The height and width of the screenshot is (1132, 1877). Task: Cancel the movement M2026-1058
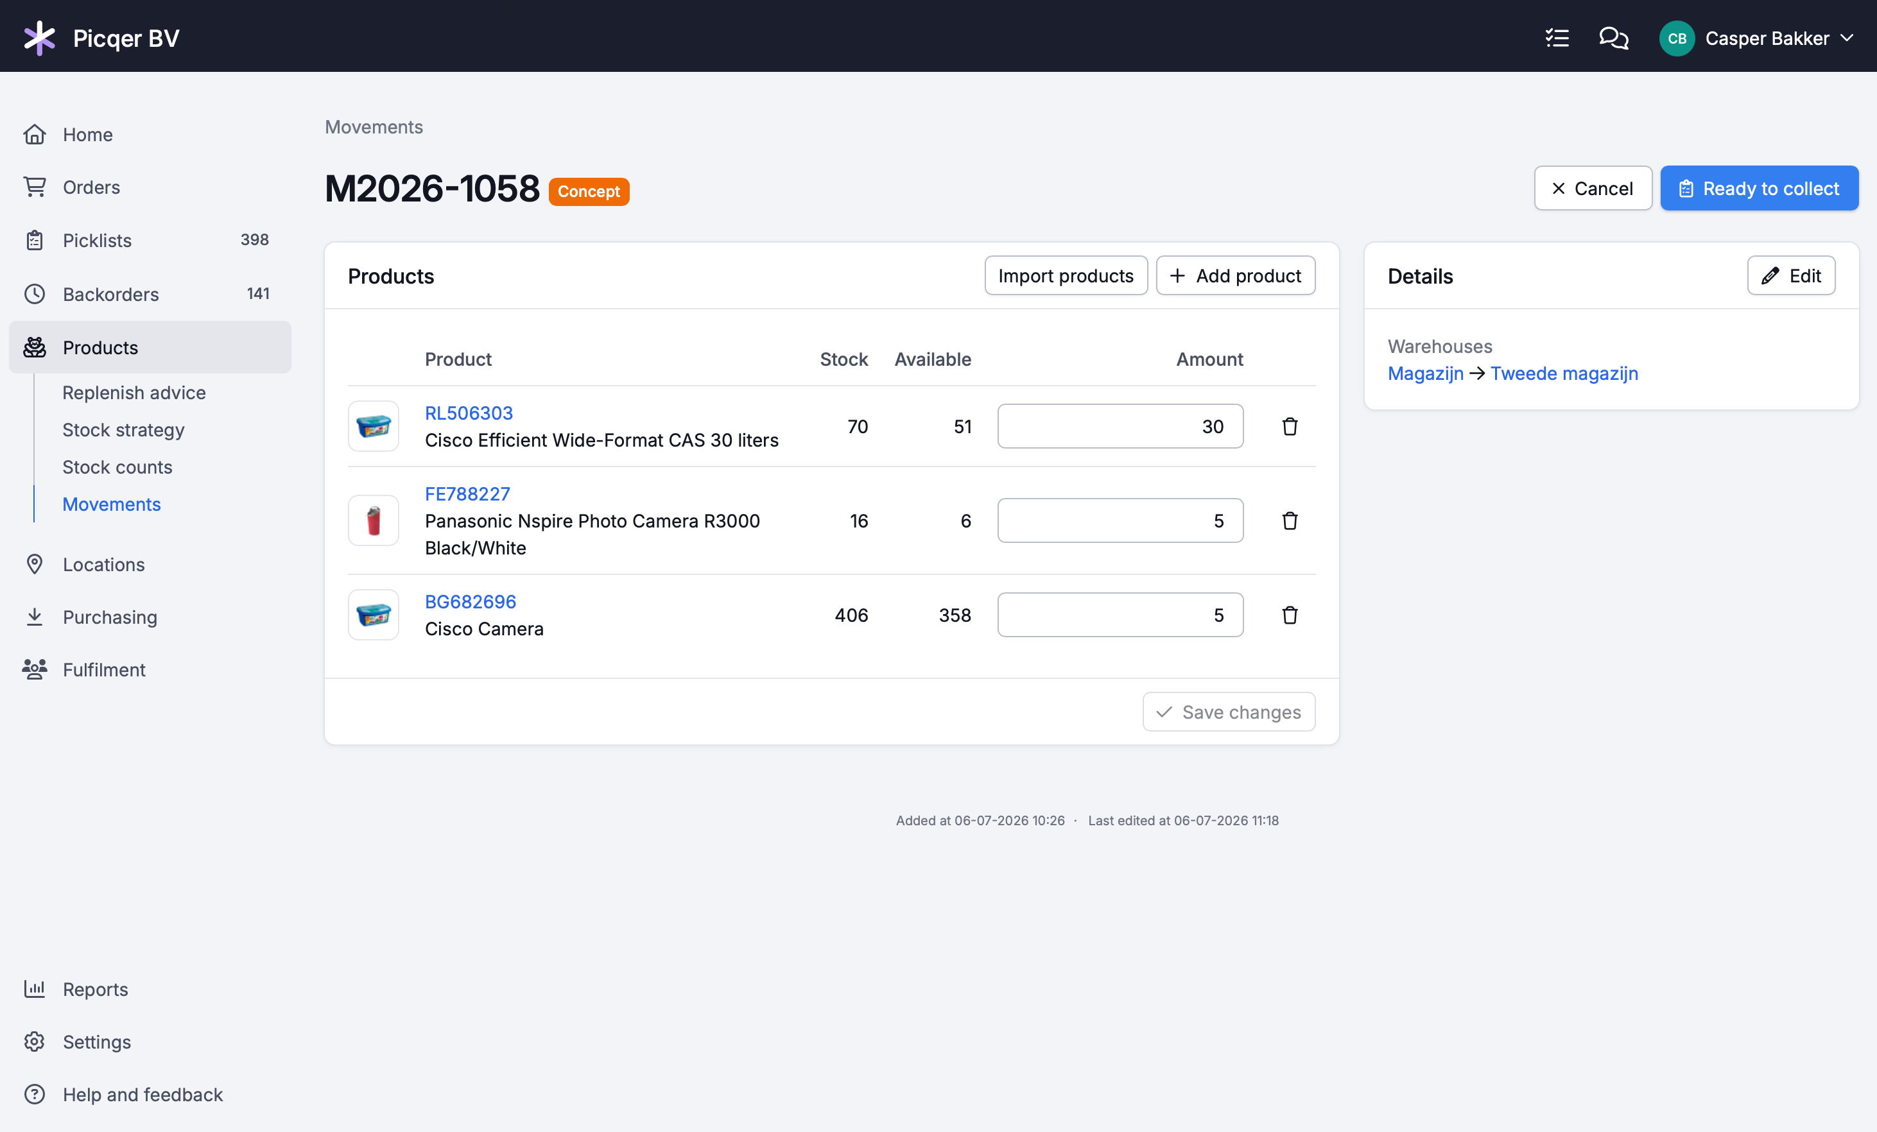pyautogui.click(x=1593, y=188)
